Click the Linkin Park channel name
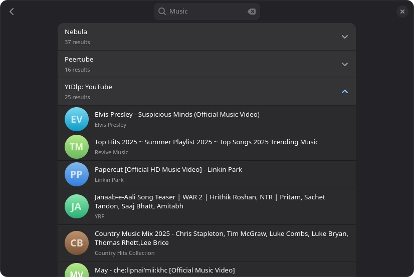The image size is (414, 277). tap(109, 180)
